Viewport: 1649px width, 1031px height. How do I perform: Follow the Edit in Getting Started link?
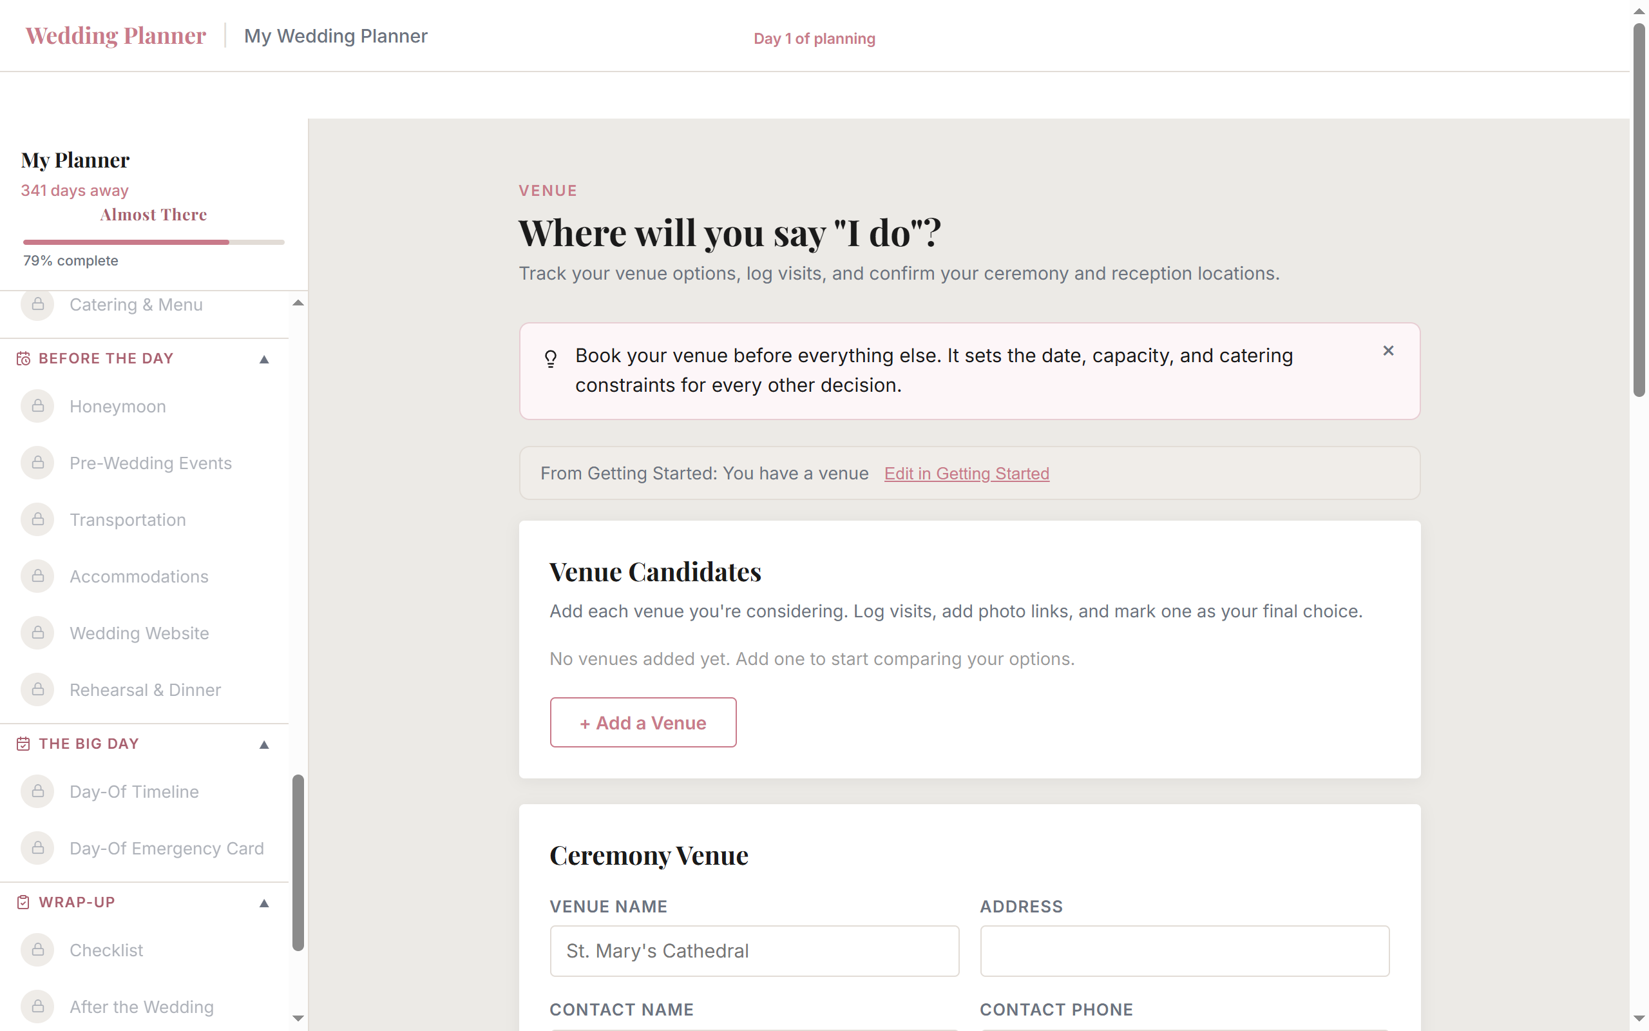point(966,473)
